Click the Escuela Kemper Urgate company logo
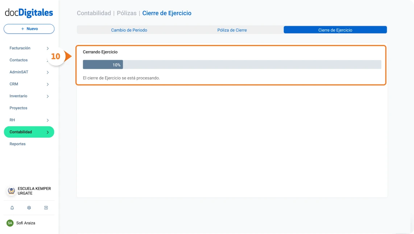414x234 pixels. click(12, 191)
